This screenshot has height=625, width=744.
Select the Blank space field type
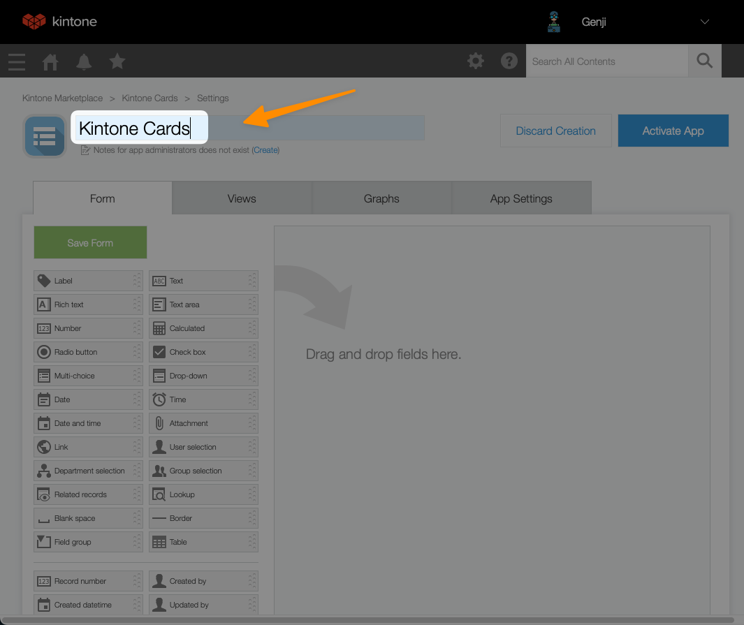point(88,518)
